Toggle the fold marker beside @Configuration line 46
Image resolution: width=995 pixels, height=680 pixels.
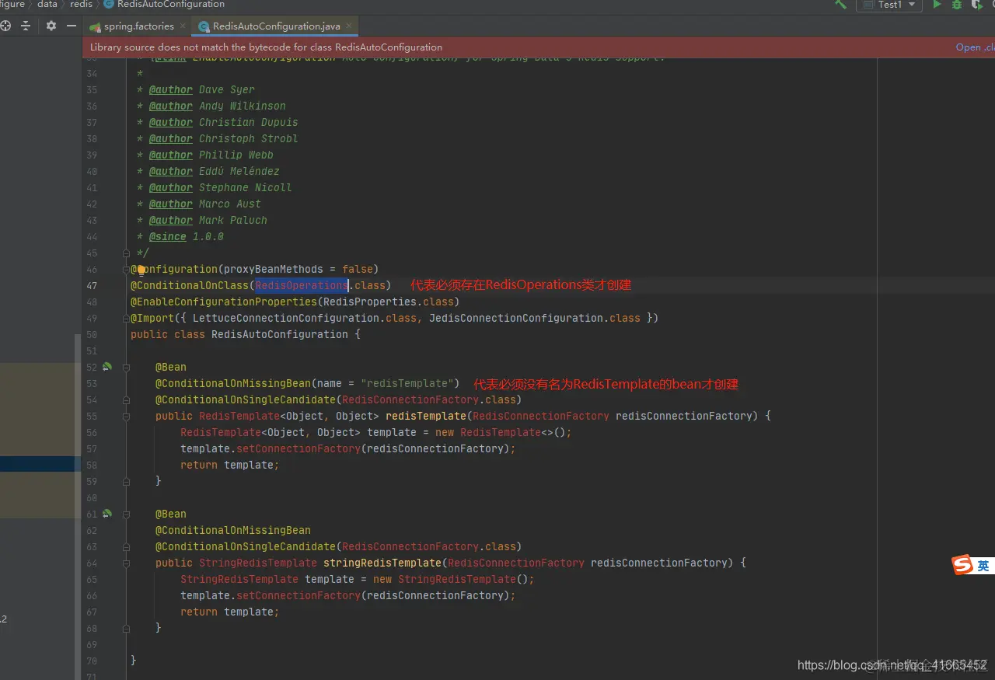click(126, 270)
